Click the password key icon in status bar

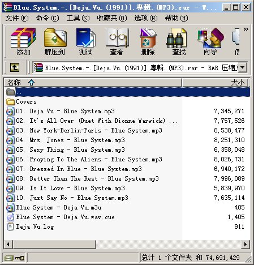point(20,258)
